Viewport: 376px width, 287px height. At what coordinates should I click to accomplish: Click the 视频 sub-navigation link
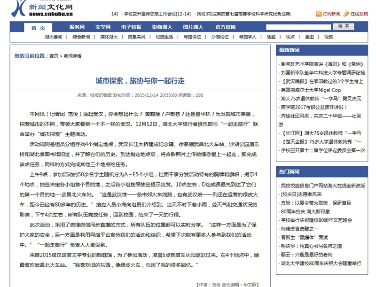[328, 37]
